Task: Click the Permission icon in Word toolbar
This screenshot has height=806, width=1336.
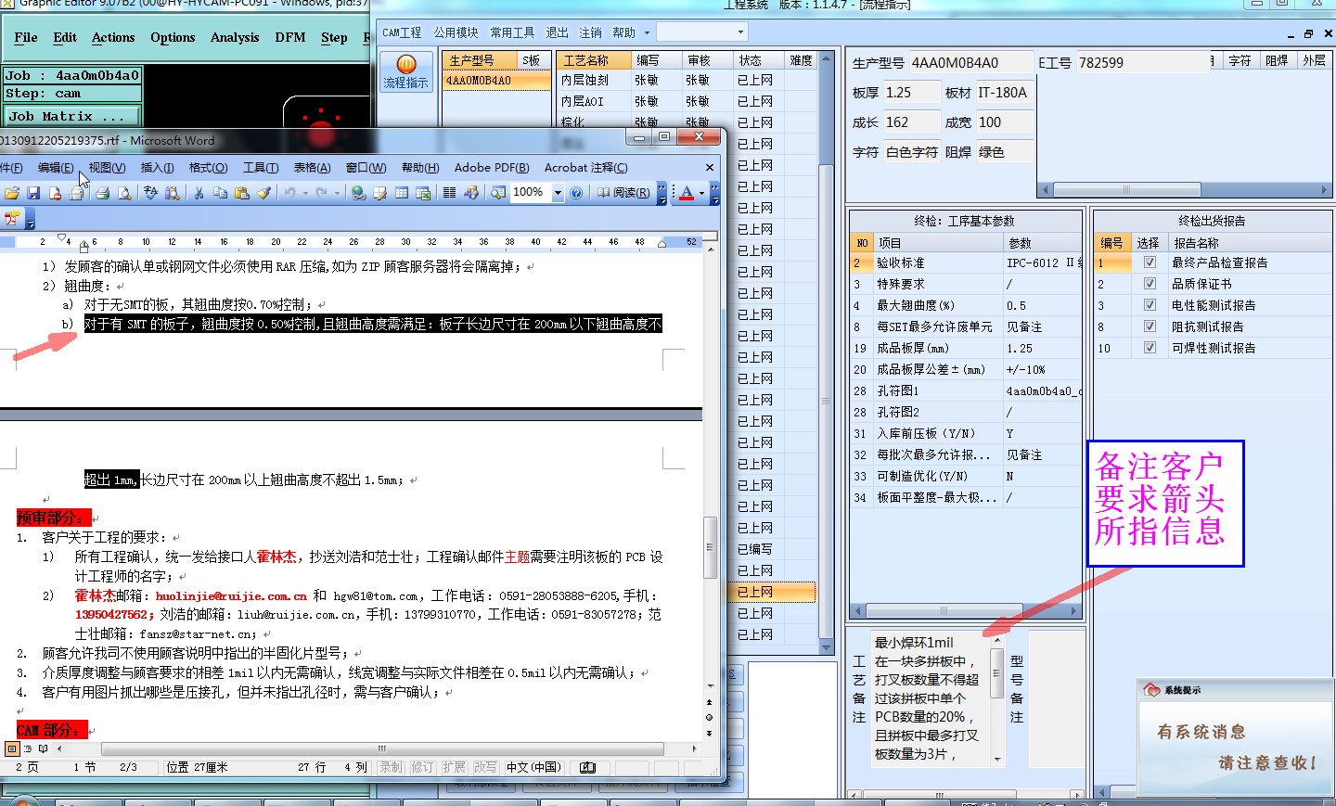Action: pyautogui.click(x=55, y=193)
